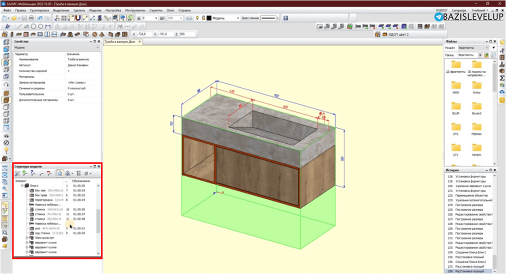Click the sphere primitive icon in the panels toolbar

click(95, 34)
